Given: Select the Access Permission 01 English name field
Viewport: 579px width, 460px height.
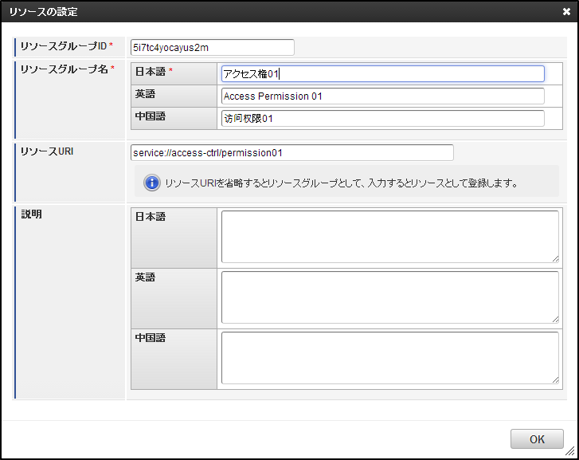Looking at the screenshot, I should (382, 96).
